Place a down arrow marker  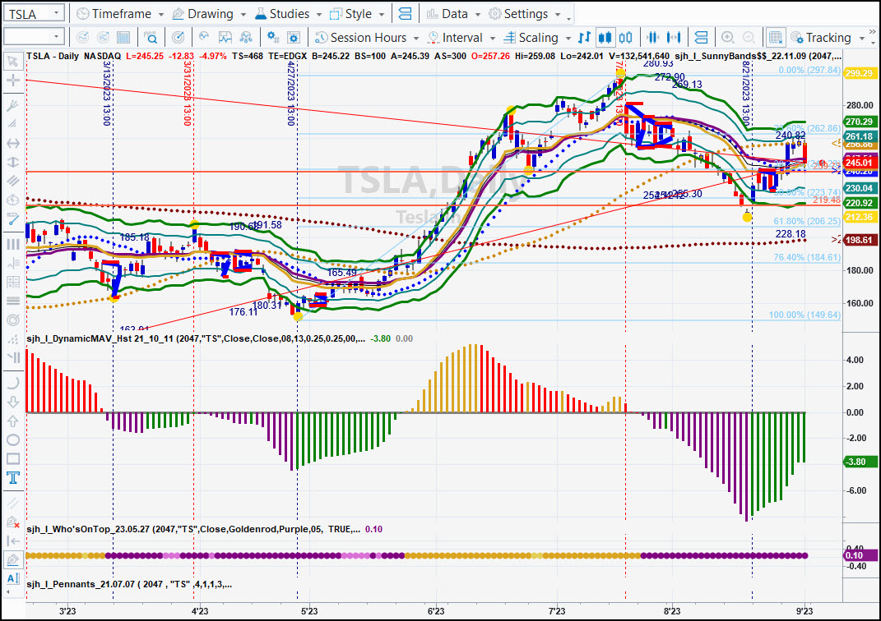(x=12, y=402)
